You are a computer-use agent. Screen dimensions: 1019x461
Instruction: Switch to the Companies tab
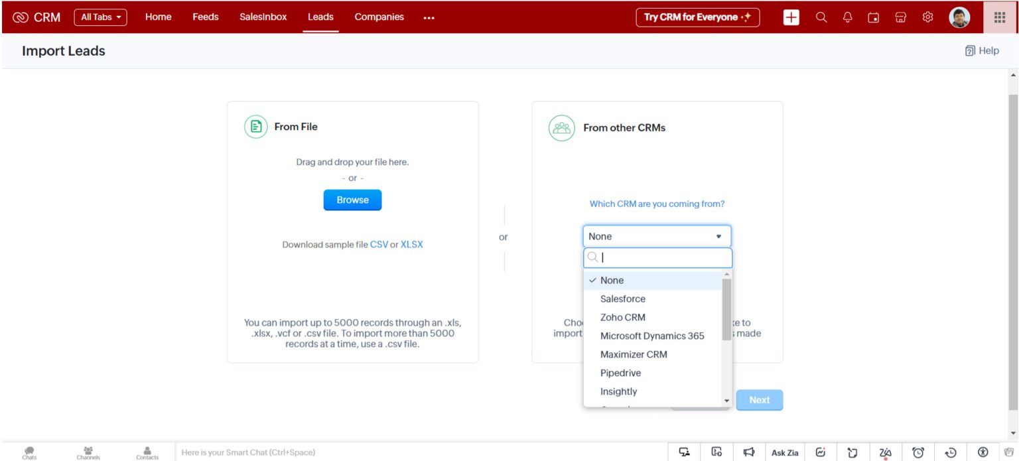click(378, 17)
